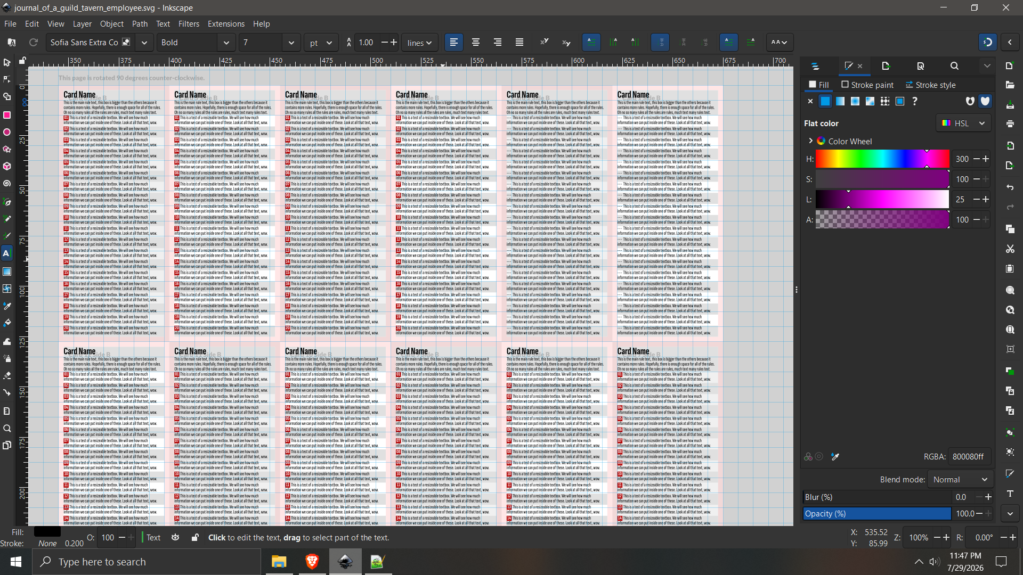The height and width of the screenshot is (575, 1023).
Task: Center align the text
Action: (476, 42)
